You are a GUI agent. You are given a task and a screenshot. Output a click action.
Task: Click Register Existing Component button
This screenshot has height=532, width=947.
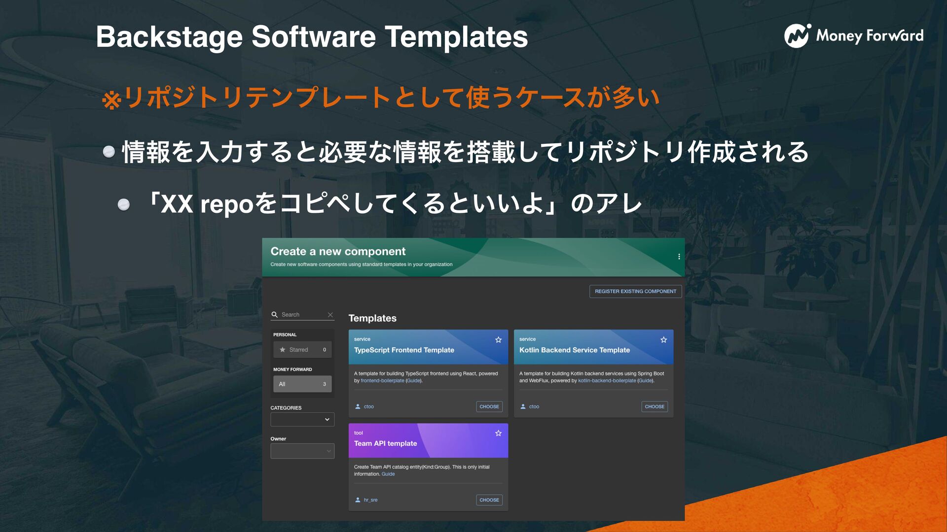[635, 291]
